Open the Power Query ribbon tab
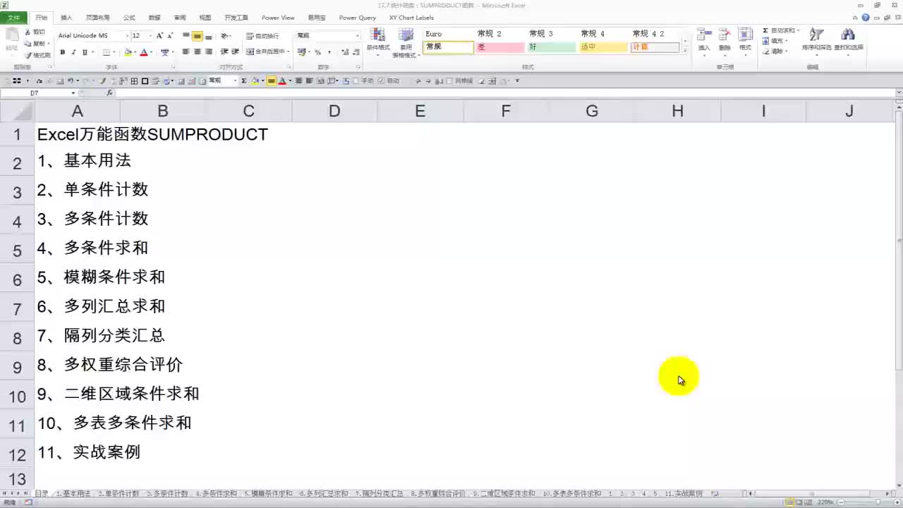The width and height of the screenshot is (903, 508). [x=358, y=18]
